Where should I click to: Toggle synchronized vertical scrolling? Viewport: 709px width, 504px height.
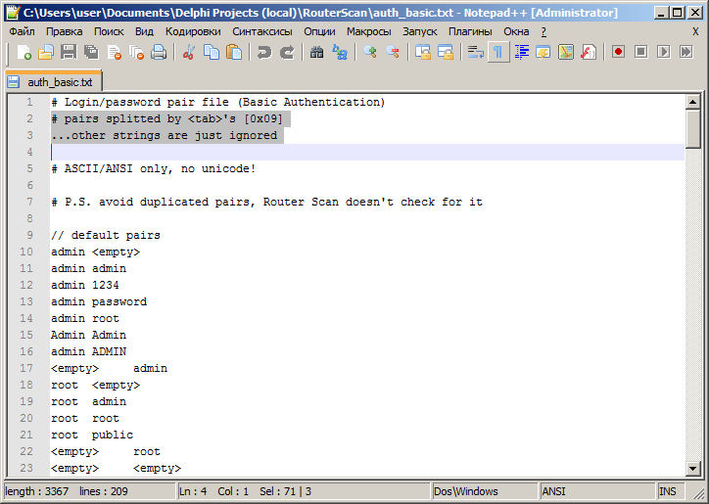pyautogui.click(x=423, y=52)
